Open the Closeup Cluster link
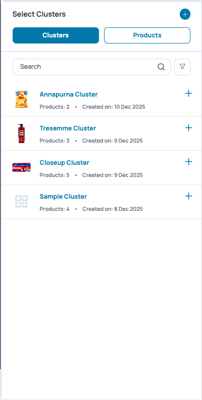 click(x=65, y=162)
